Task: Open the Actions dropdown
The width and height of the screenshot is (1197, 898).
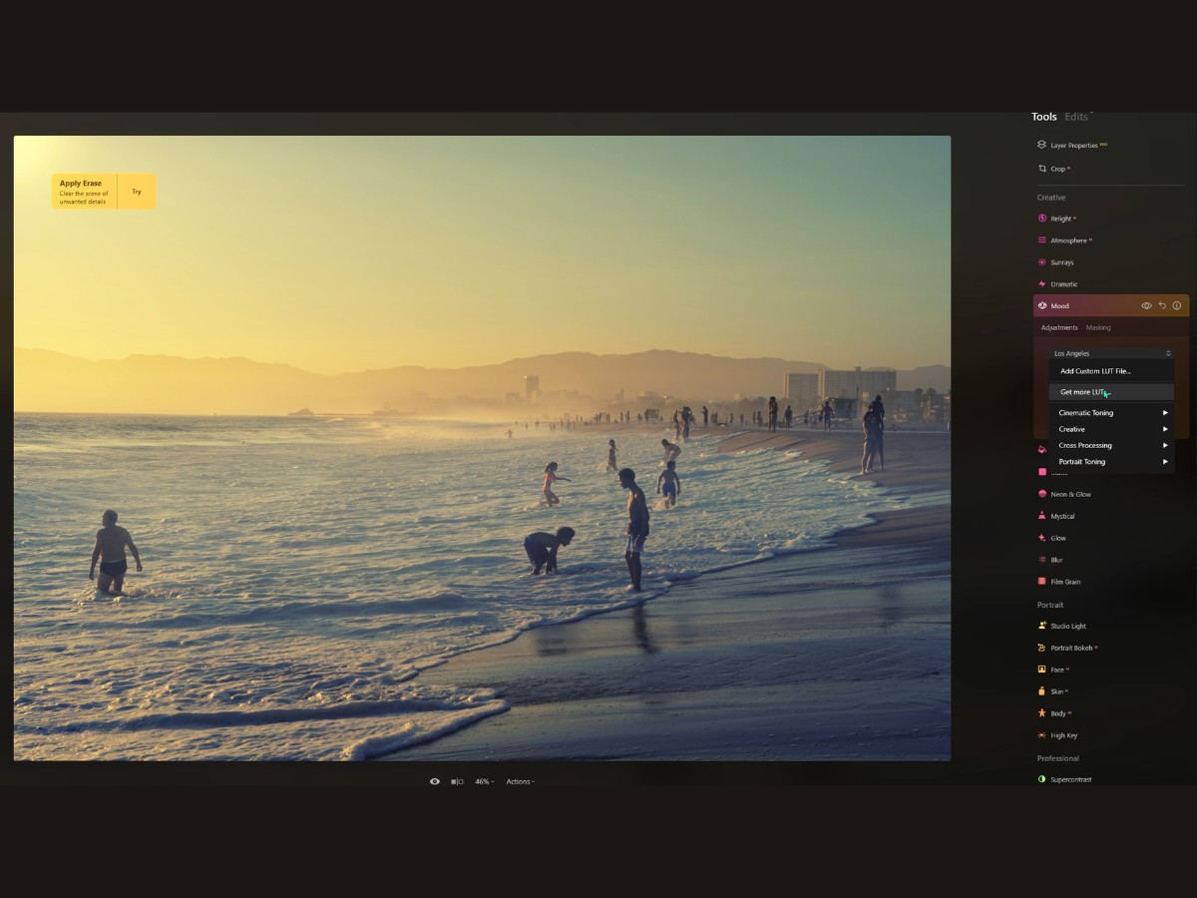Action: [x=521, y=781]
